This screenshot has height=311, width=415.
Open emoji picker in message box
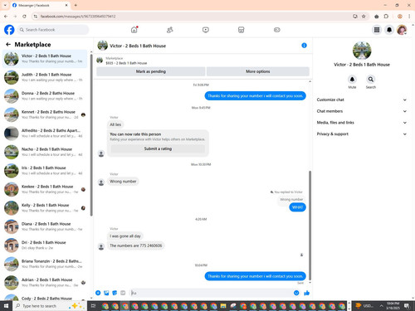tap(296, 293)
